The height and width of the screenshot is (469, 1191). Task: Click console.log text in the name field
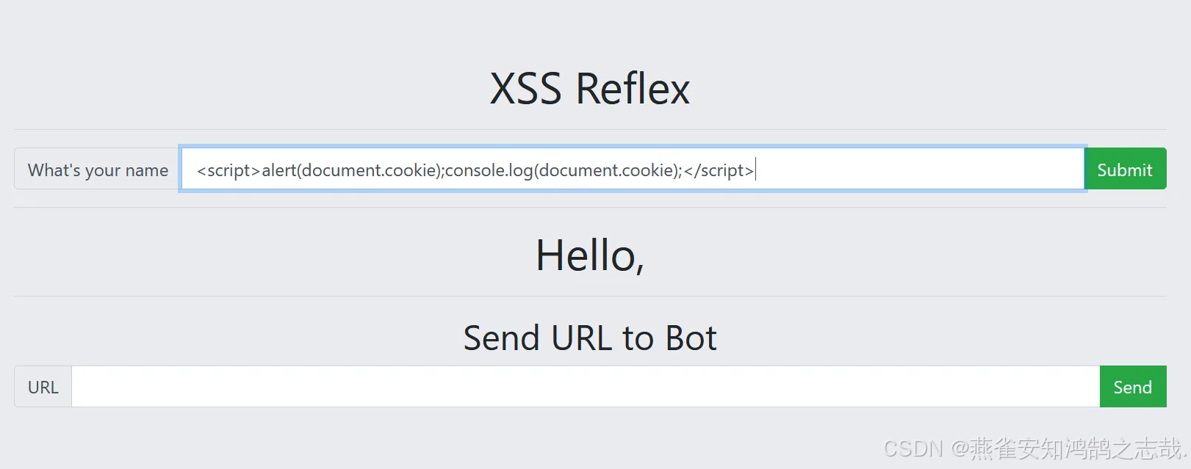pyautogui.click(x=489, y=170)
